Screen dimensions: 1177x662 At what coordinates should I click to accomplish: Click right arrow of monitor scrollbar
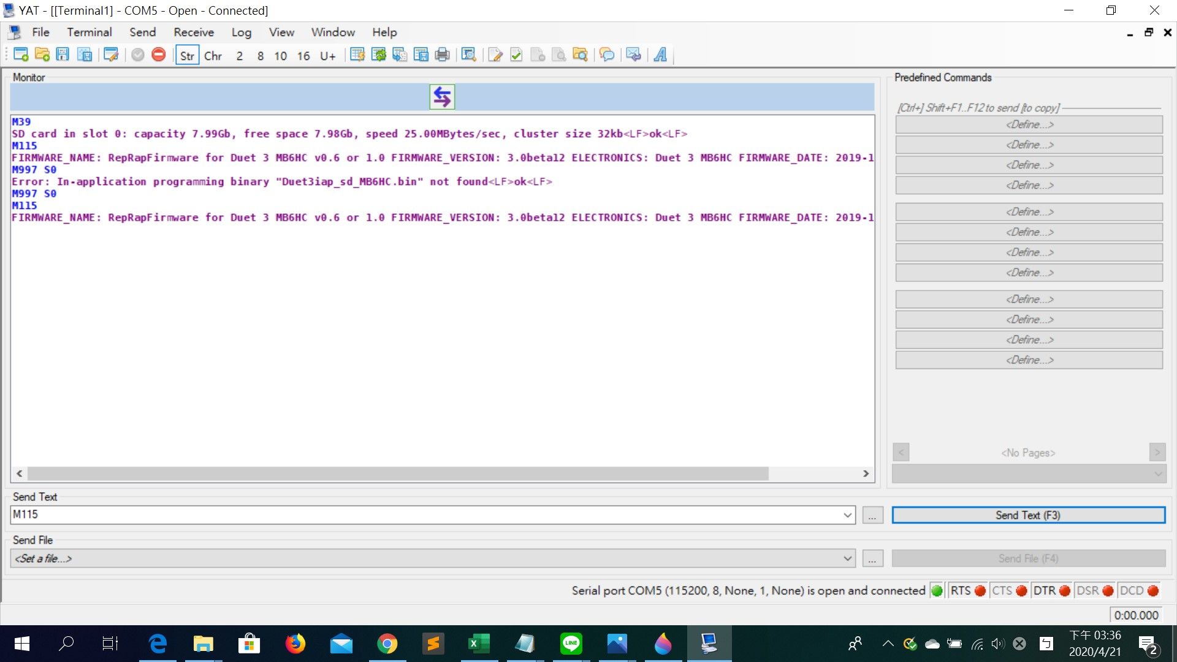[866, 473]
